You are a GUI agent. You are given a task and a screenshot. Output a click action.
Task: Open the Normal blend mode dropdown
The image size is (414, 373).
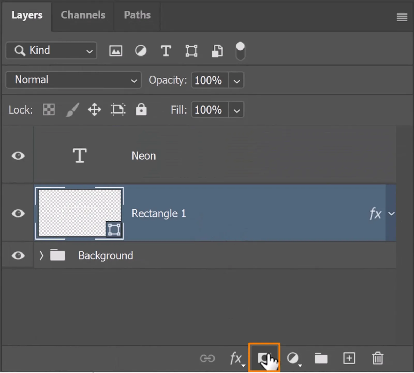click(x=73, y=80)
